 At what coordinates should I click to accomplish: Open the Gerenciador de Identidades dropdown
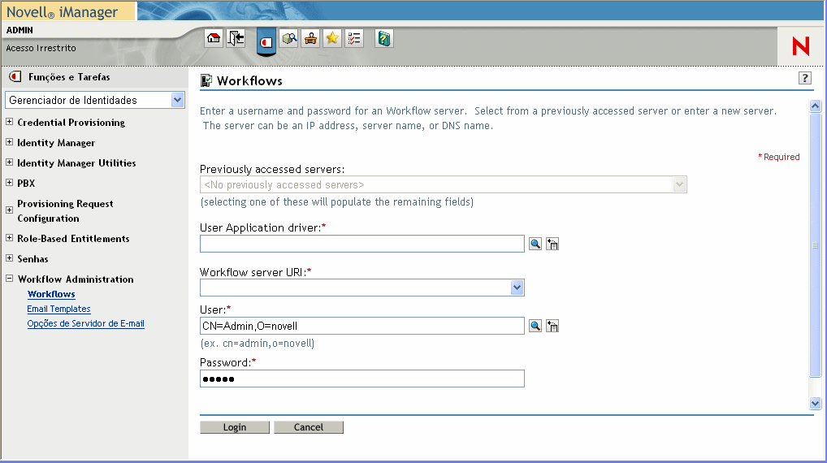[178, 100]
